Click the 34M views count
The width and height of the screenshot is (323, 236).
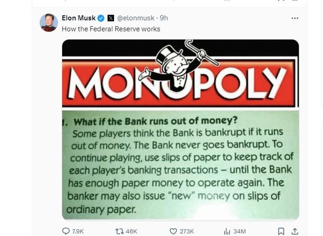point(239,231)
